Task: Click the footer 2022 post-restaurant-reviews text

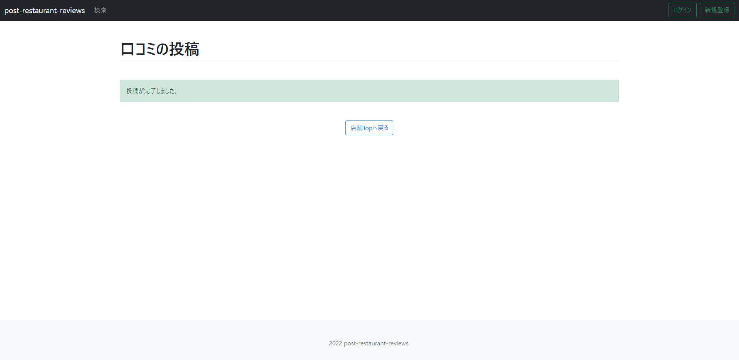Action: tap(369, 343)
